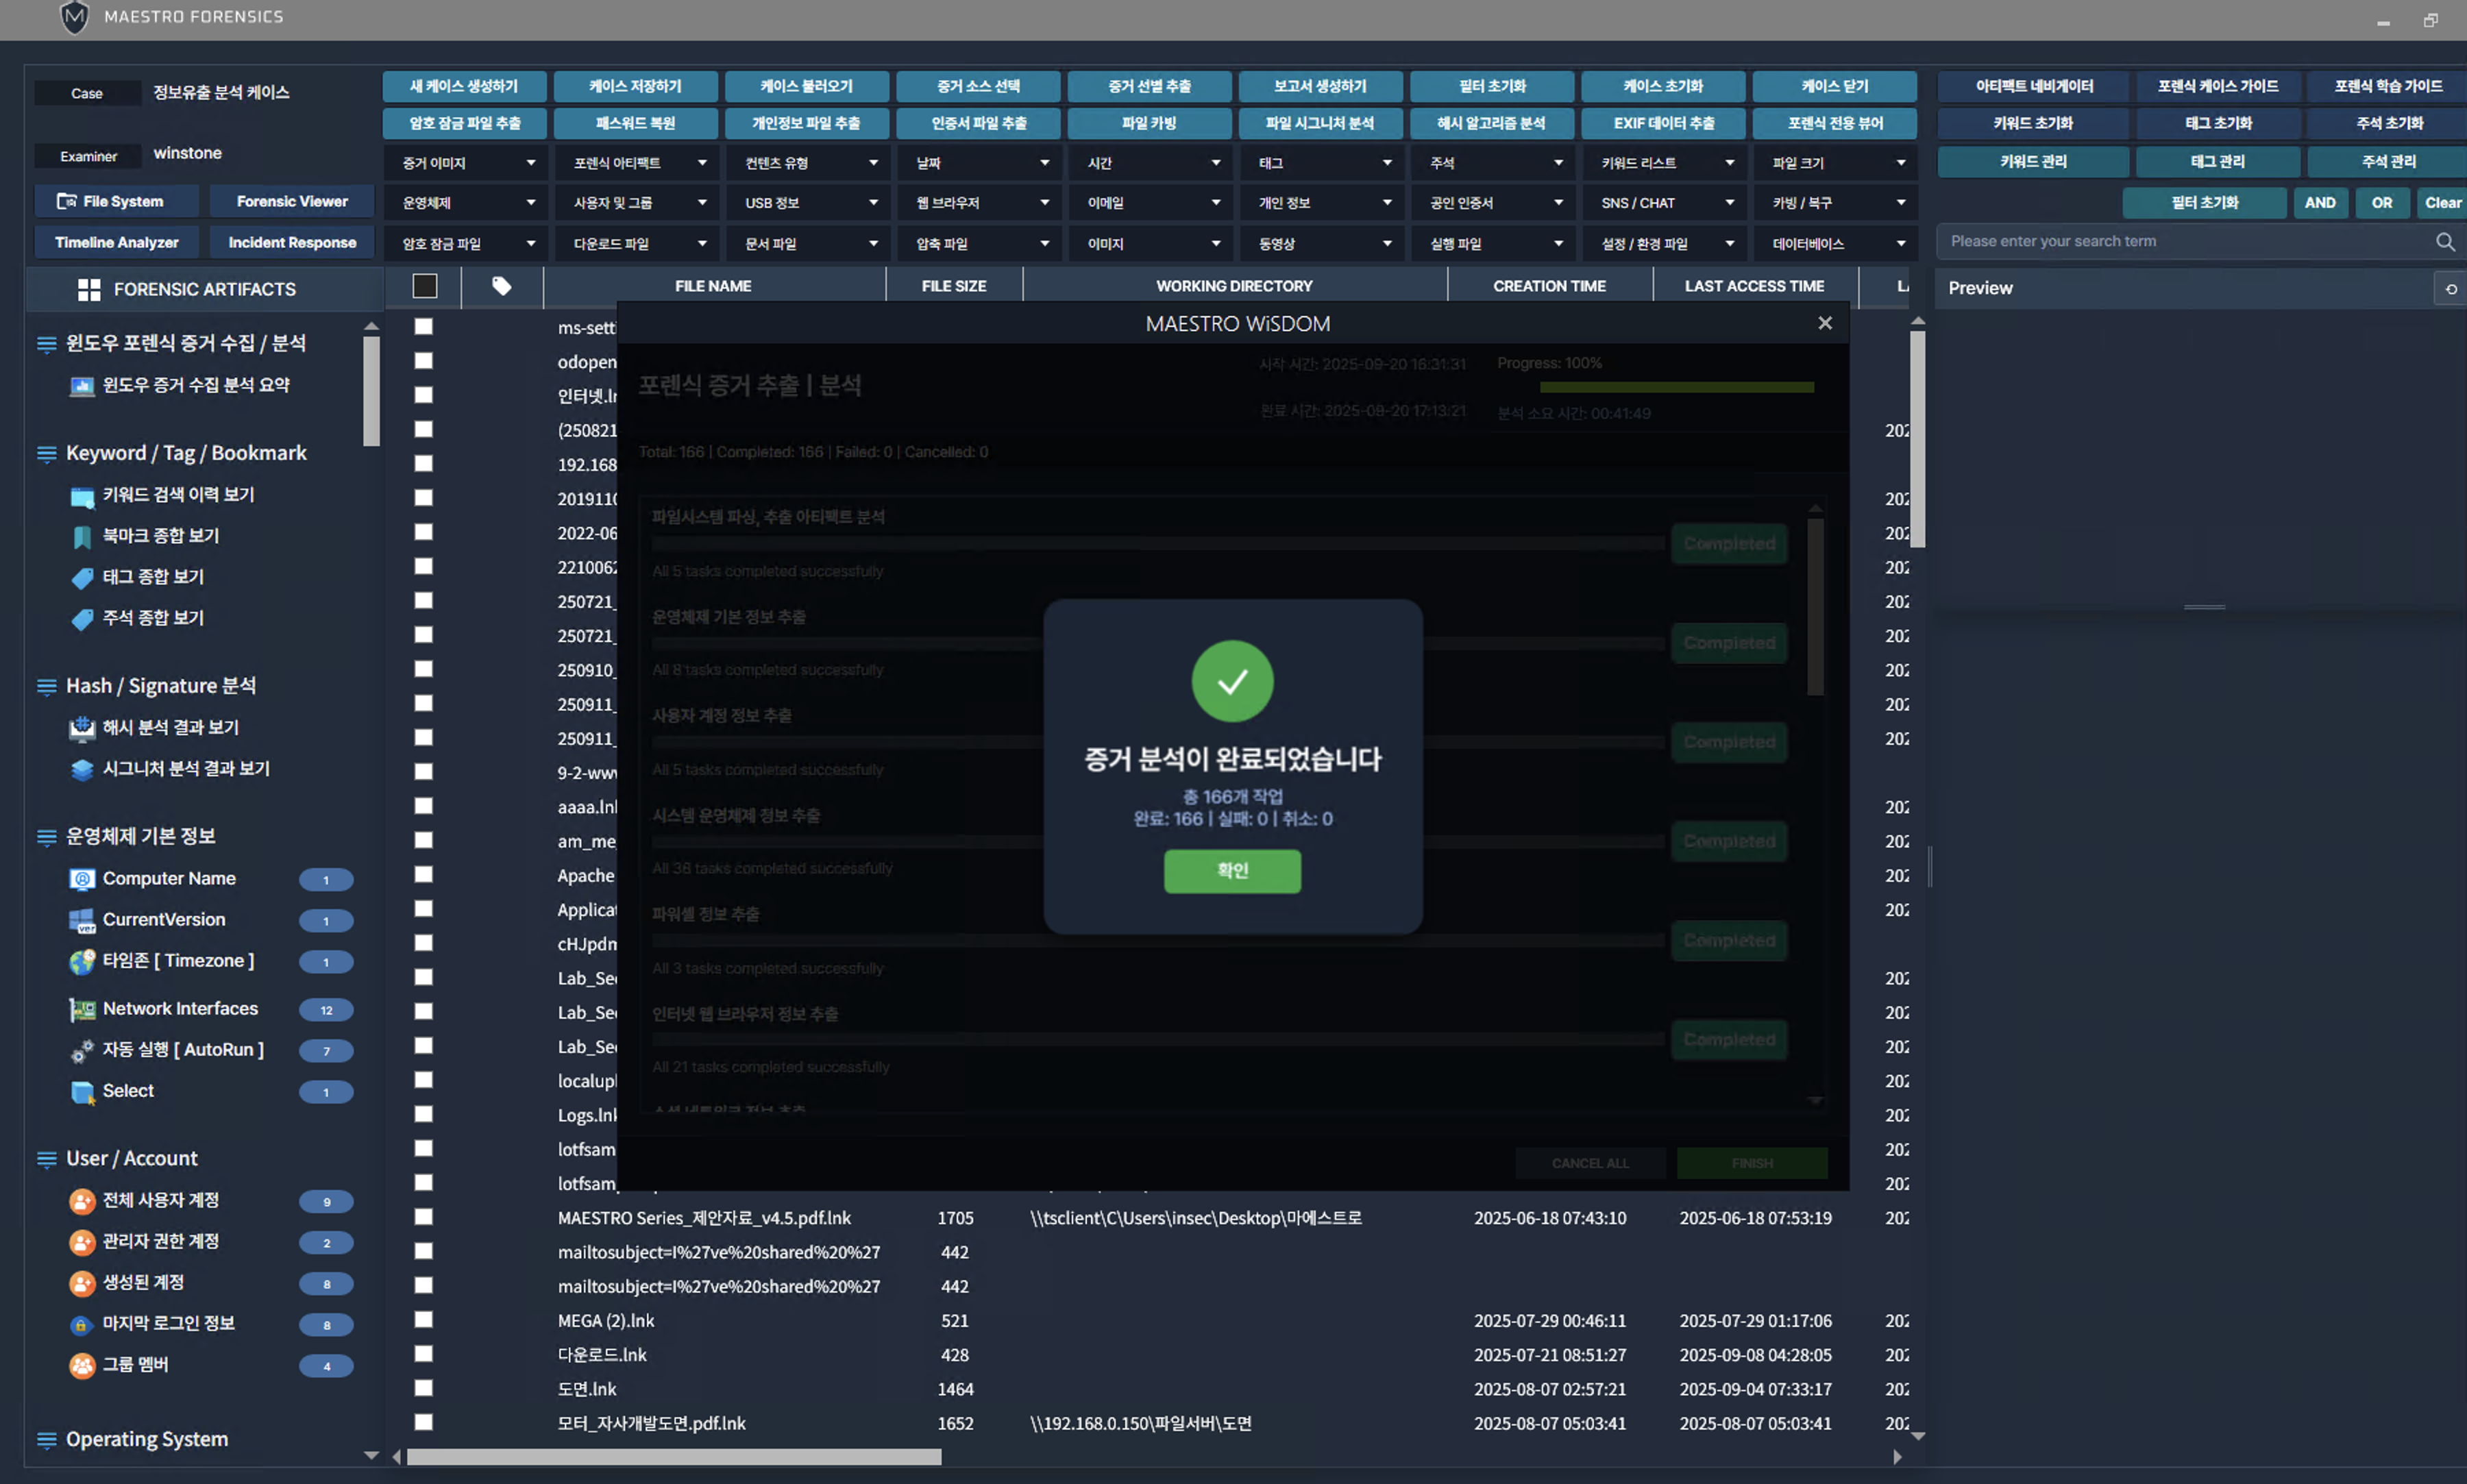Image resolution: width=2467 pixels, height=1484 pixels.
Task: Check the MEGA (2).lnk row checkbox
Action: (424, 1320)
